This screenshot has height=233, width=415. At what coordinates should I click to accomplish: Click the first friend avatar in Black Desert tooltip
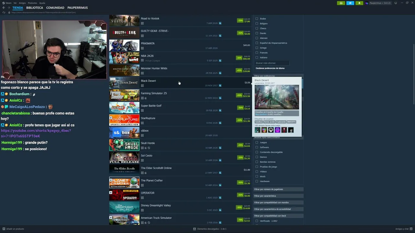coord(257,130)
